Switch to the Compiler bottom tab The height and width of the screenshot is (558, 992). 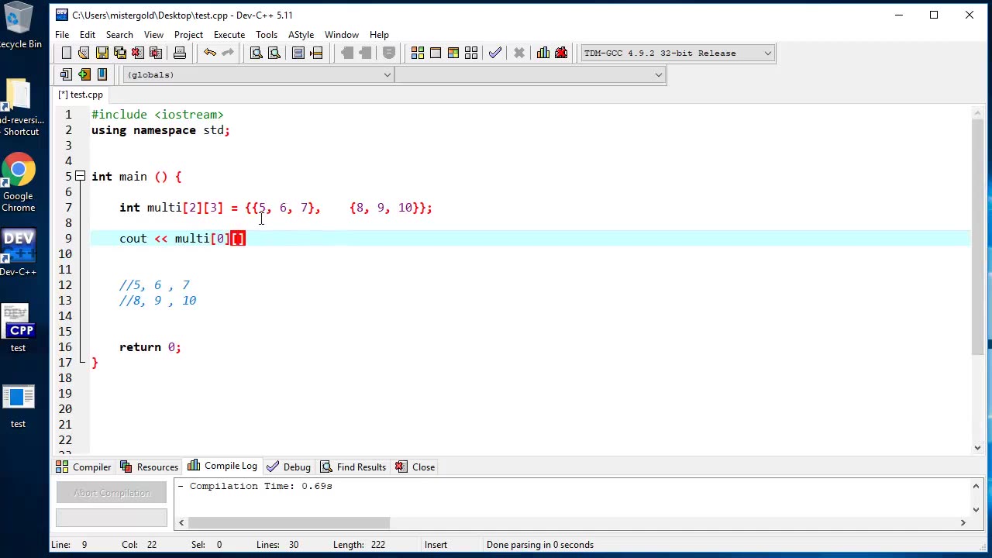pyautogui.click(x=84, y=467)
